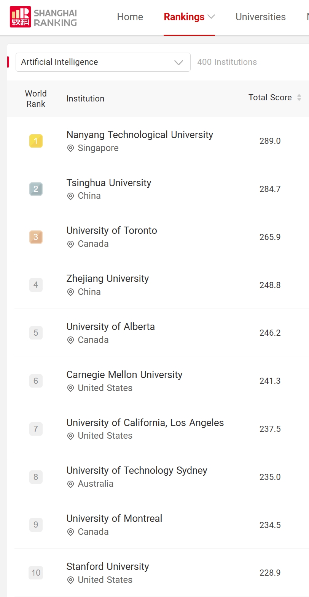Click the bronze rank 3 badge
Screen dimensions: 309x597
[x=36, y=237]
